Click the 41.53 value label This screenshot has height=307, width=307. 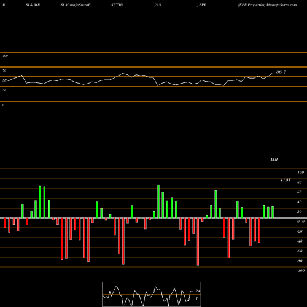pyautogui.click(x=286, y=180)
